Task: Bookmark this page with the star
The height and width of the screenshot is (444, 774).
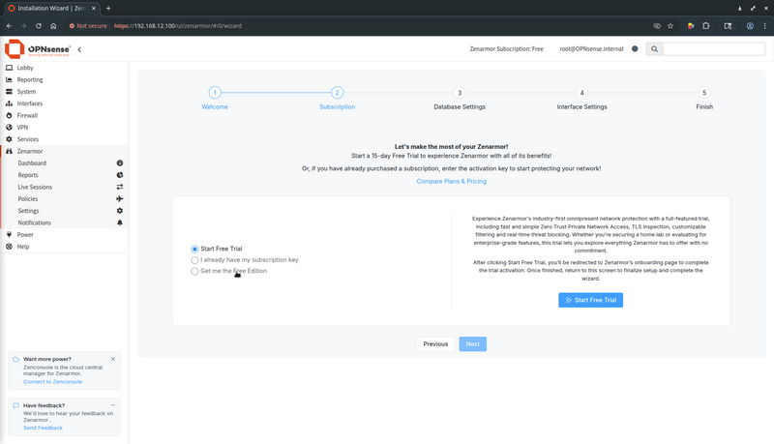Action: click(670, 26)
